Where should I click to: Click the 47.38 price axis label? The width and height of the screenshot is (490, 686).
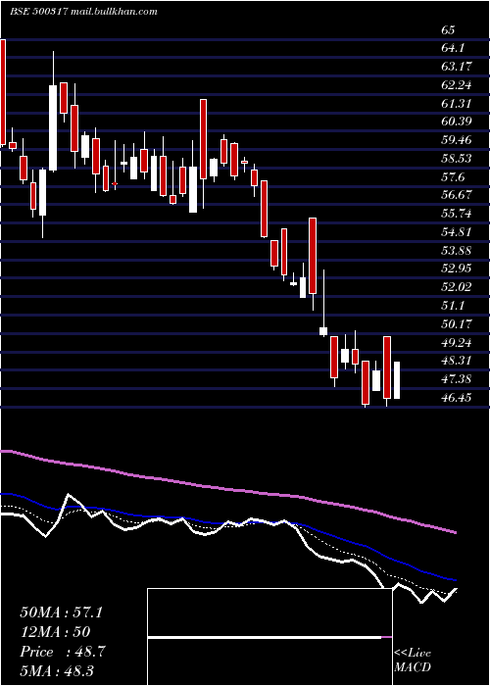click(456, 379)
